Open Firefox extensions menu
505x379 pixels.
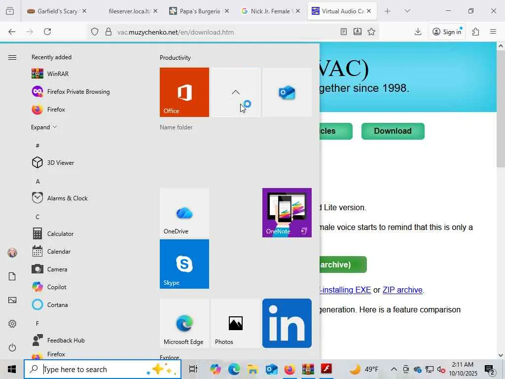click(x=476, y=32)
